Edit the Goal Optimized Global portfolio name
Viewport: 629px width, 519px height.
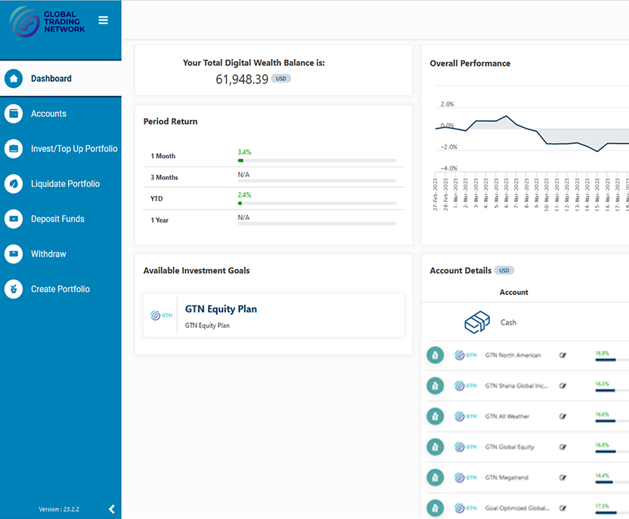pos(562,508)
